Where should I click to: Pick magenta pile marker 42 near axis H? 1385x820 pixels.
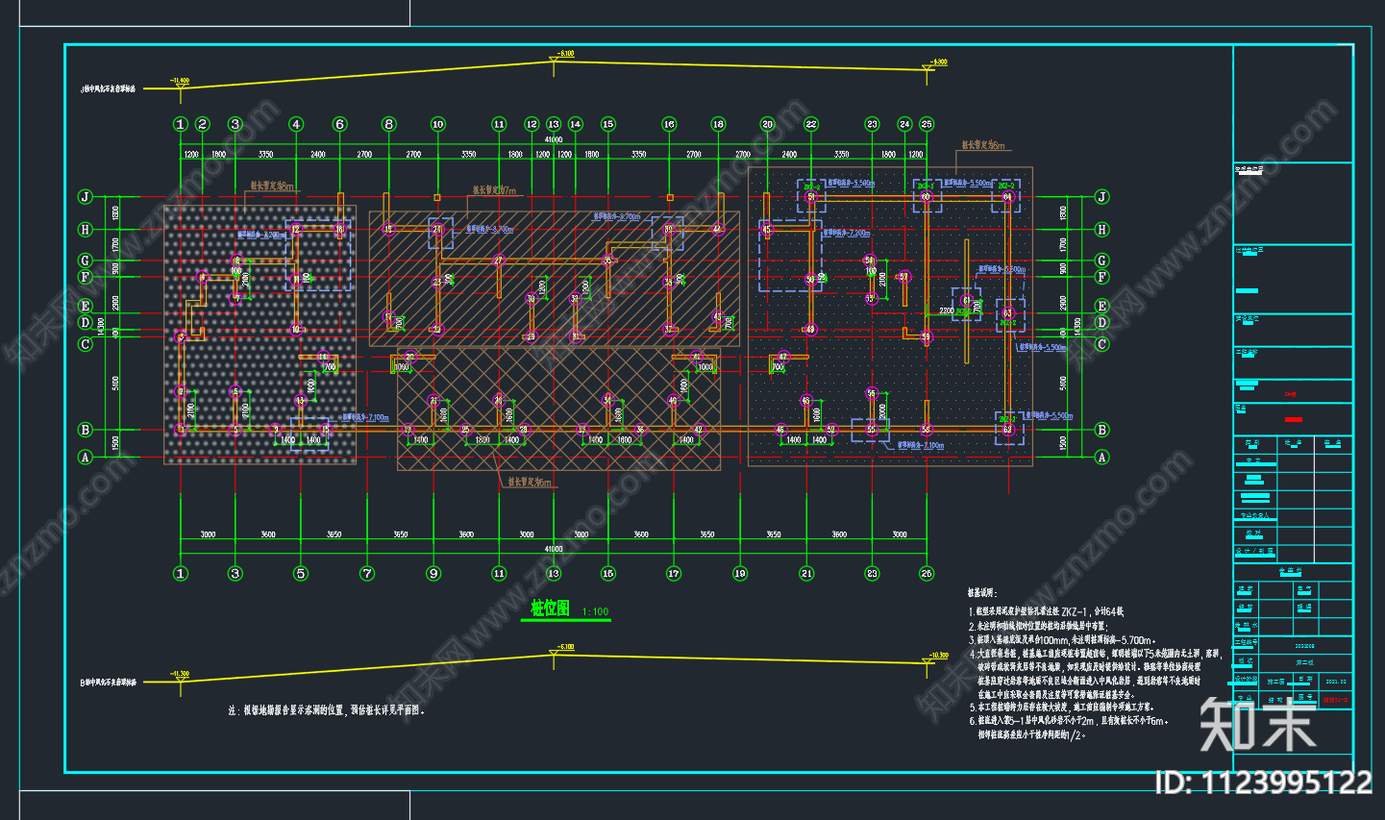click(x=717, y=229)
